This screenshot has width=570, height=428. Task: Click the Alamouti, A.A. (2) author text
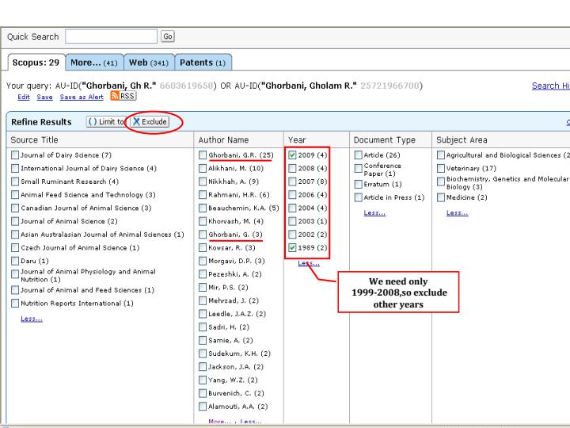[x=237, y=407]
